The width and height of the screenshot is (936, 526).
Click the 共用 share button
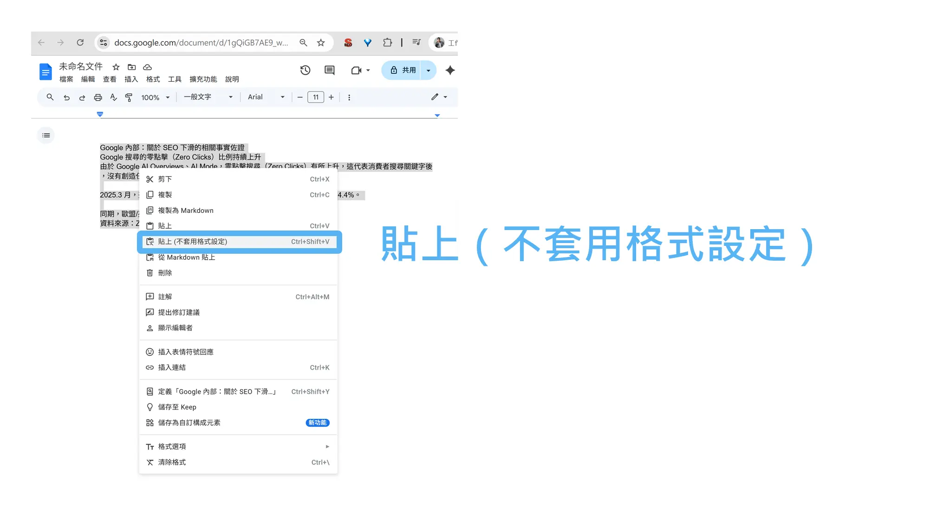point(402,70)
